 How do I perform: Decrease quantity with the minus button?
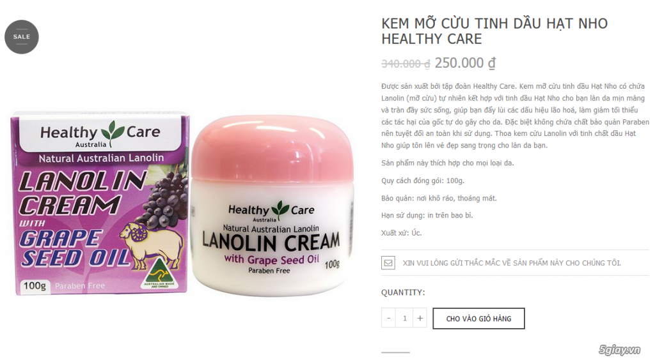click(388, 319)
